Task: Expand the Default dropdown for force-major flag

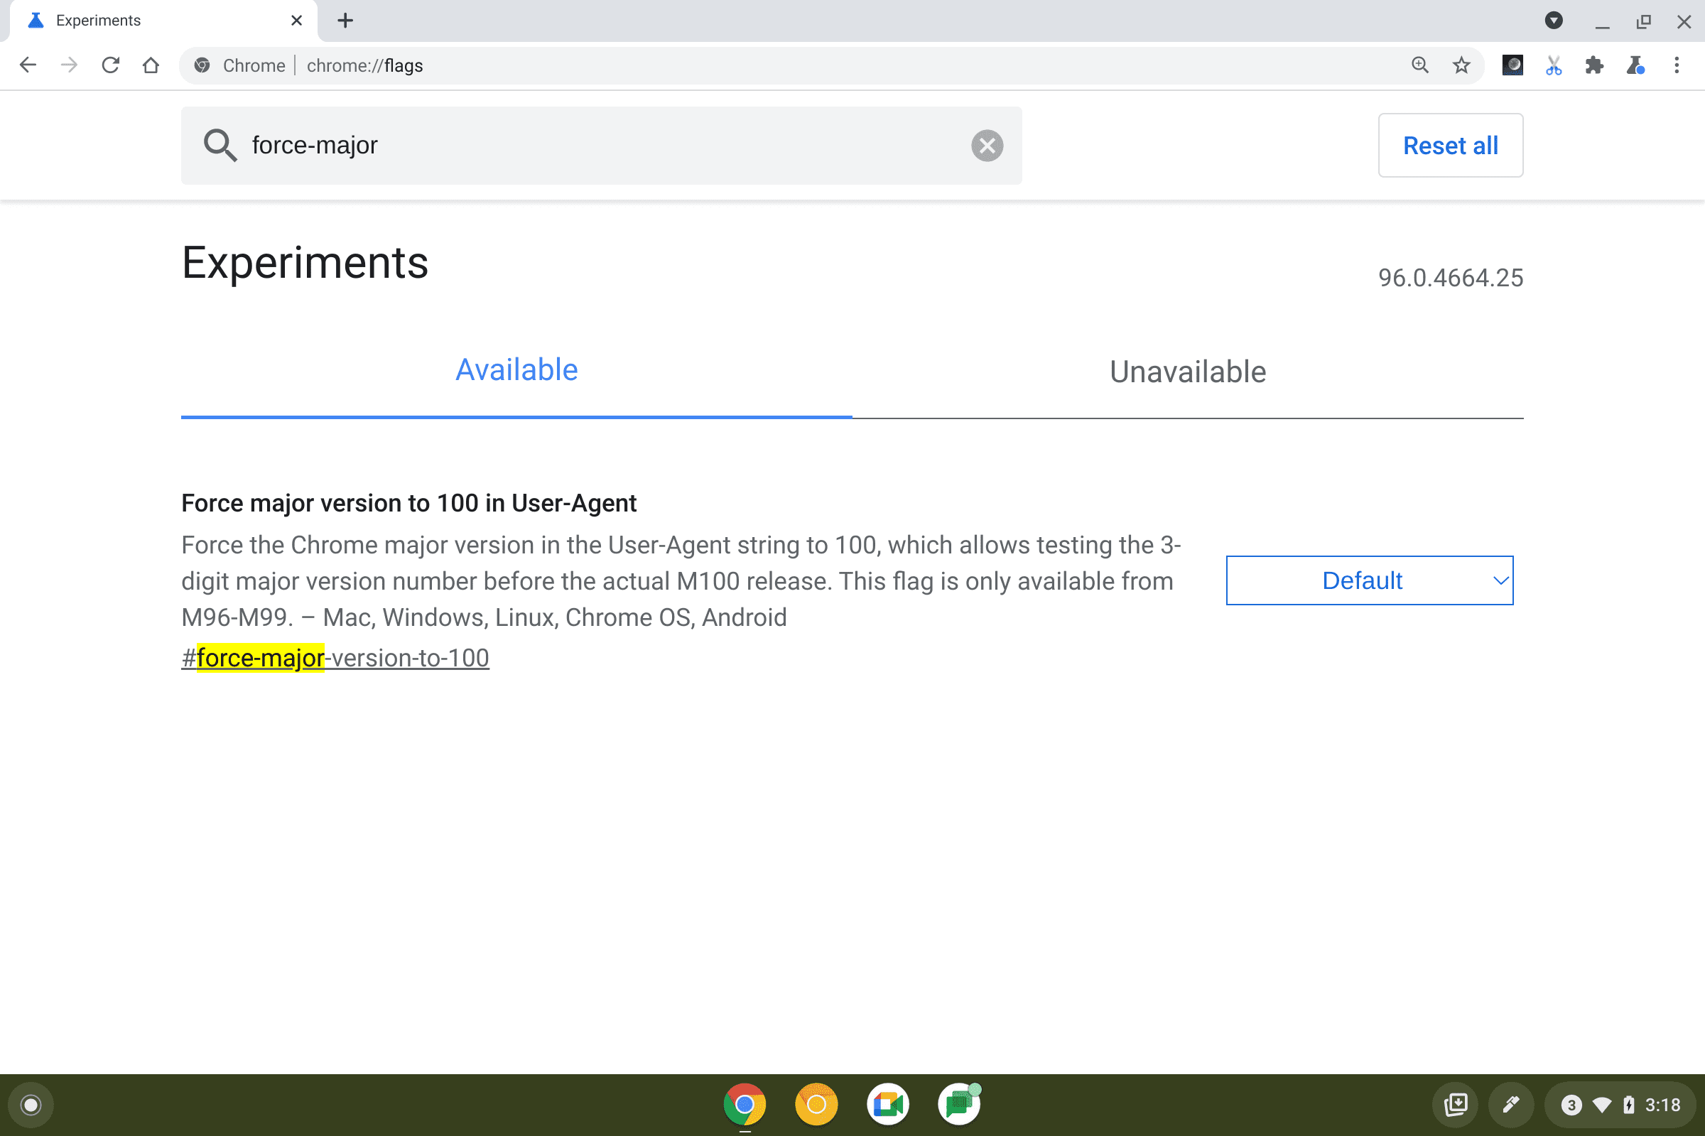Action: click(x=1370, y=580)
